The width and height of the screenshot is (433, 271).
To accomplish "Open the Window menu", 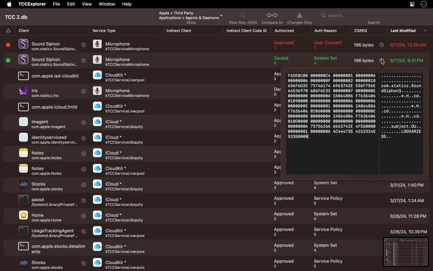I will click(x=107, y=4).
